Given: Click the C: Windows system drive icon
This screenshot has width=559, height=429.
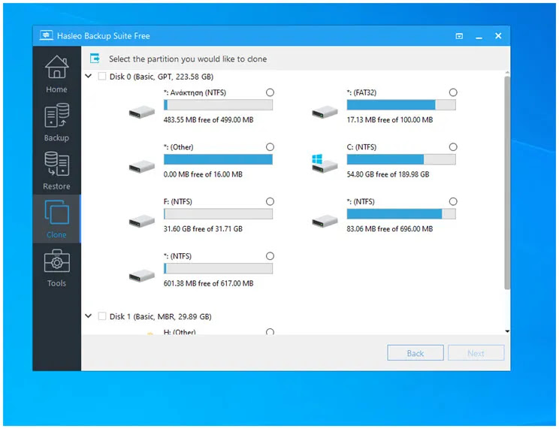Looking at the screenshot, I should 324,164.
